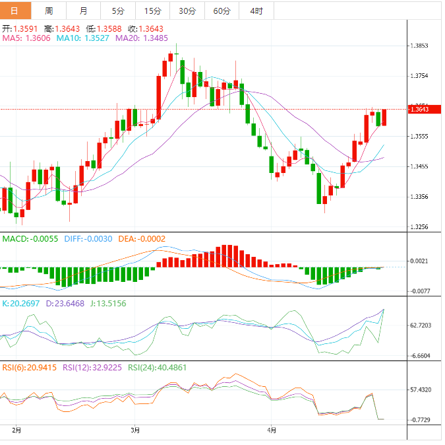Click the DIFF: -0.0030 label
445x445 pixels.
point(88,238)
